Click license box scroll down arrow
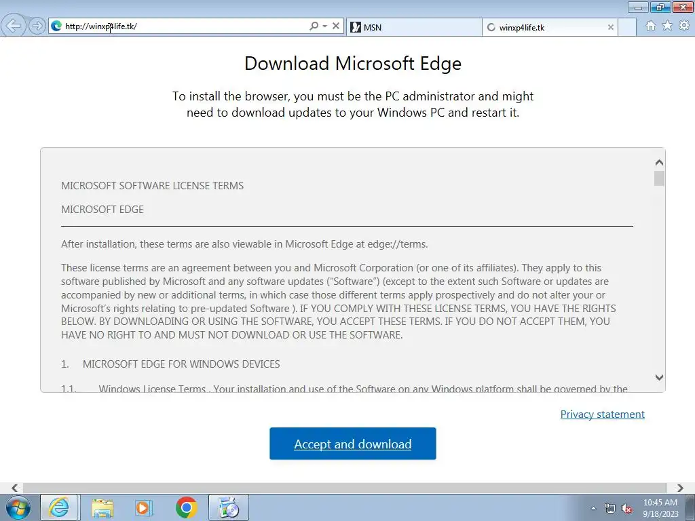This screenshot has width=695, height=521. (659, 377)
